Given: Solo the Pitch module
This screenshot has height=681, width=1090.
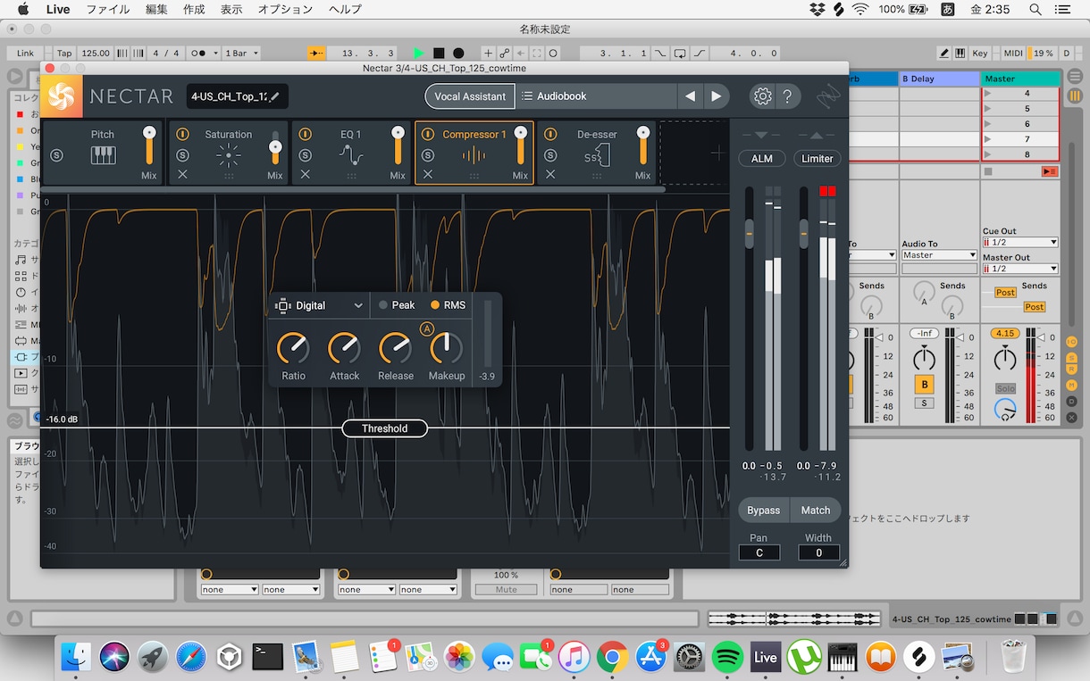Looking at the screenshot, I should point(57,155).
